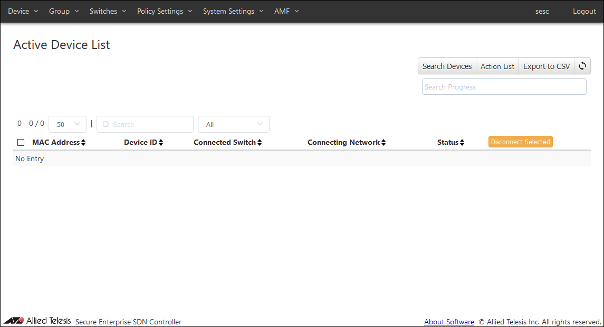Sort by Device ID column arrows

pos(161,143)
